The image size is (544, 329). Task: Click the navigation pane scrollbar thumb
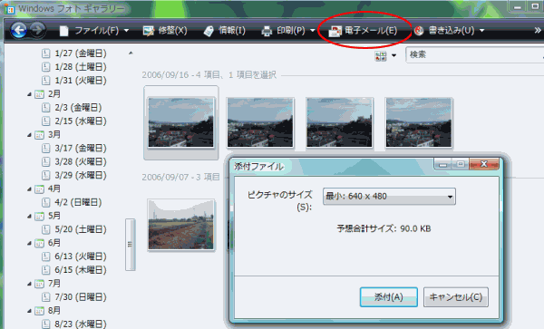130,245
